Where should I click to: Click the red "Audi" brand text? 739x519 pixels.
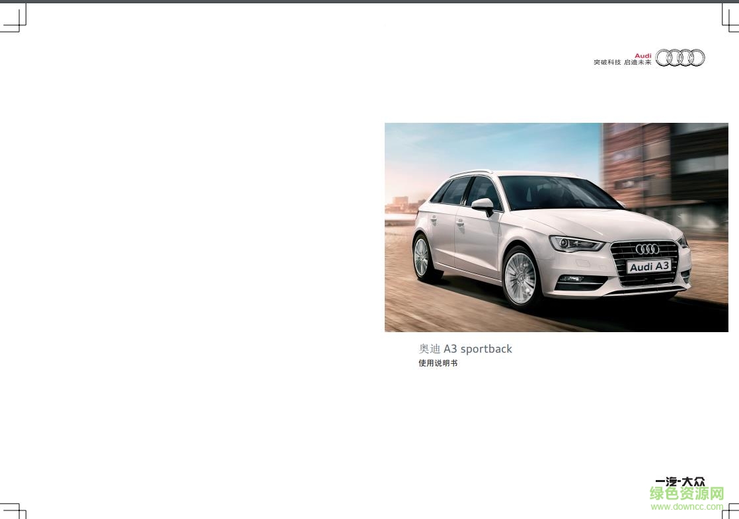(x=643, y=55)
